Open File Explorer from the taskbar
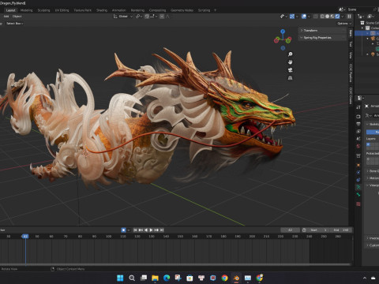Screen dimensions: 379x284 click(x=155, y=278)
